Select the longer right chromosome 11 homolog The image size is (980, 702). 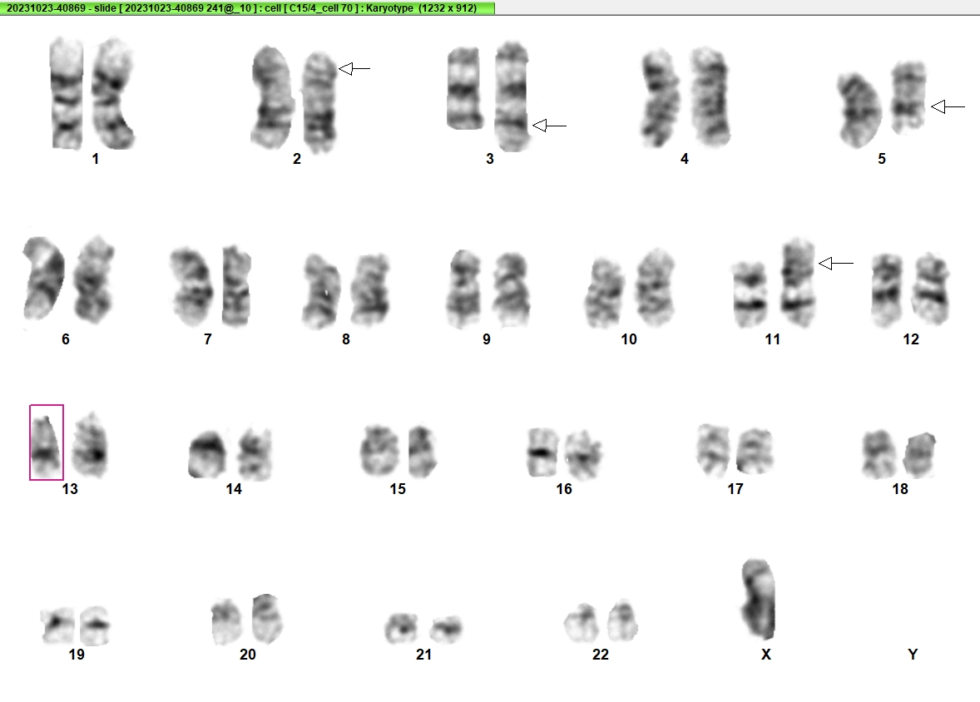point(798,282)
